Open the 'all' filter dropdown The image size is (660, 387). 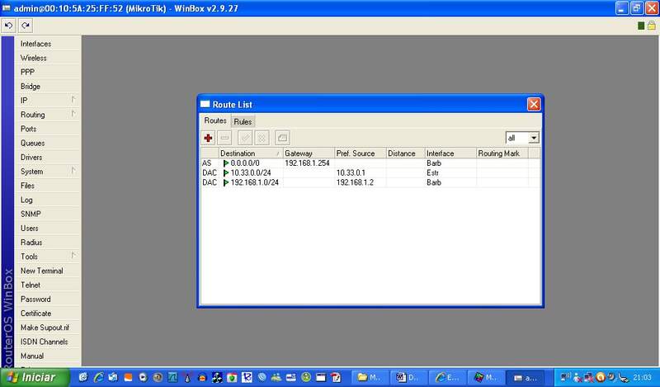point(534,138)
